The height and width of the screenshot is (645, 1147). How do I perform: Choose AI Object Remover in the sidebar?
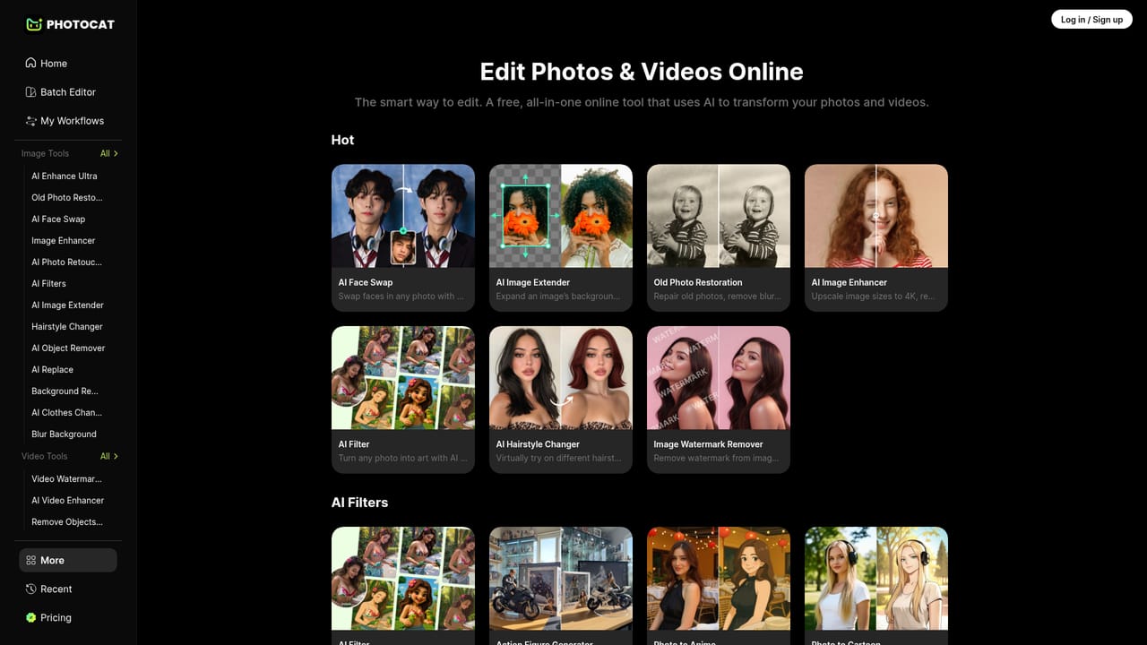click(68, 348)
